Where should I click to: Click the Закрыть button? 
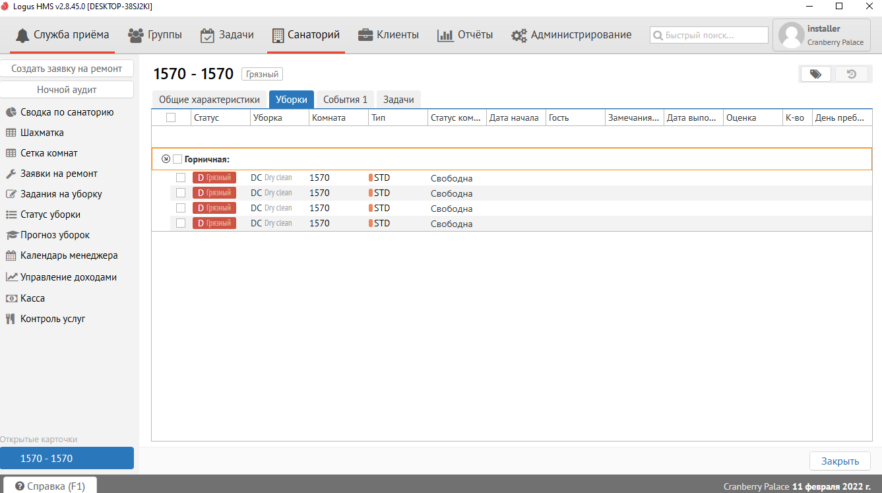(x=839, y=461)
